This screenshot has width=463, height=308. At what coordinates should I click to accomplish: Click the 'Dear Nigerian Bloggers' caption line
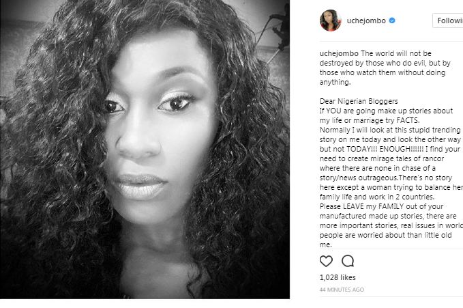click(x=359, y=101)
